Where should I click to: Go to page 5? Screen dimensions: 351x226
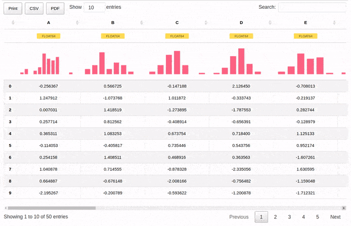tap(317, 217)
